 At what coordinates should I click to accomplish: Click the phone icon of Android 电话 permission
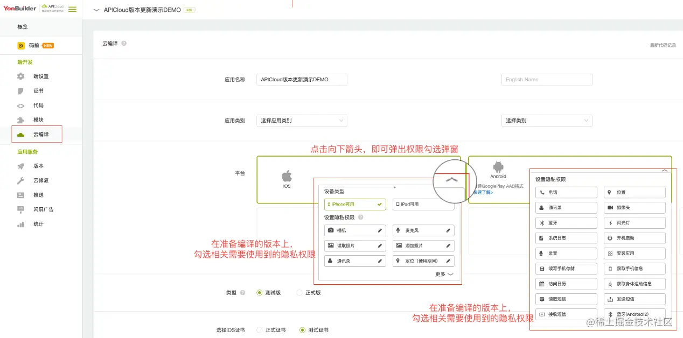pos(542,192)
